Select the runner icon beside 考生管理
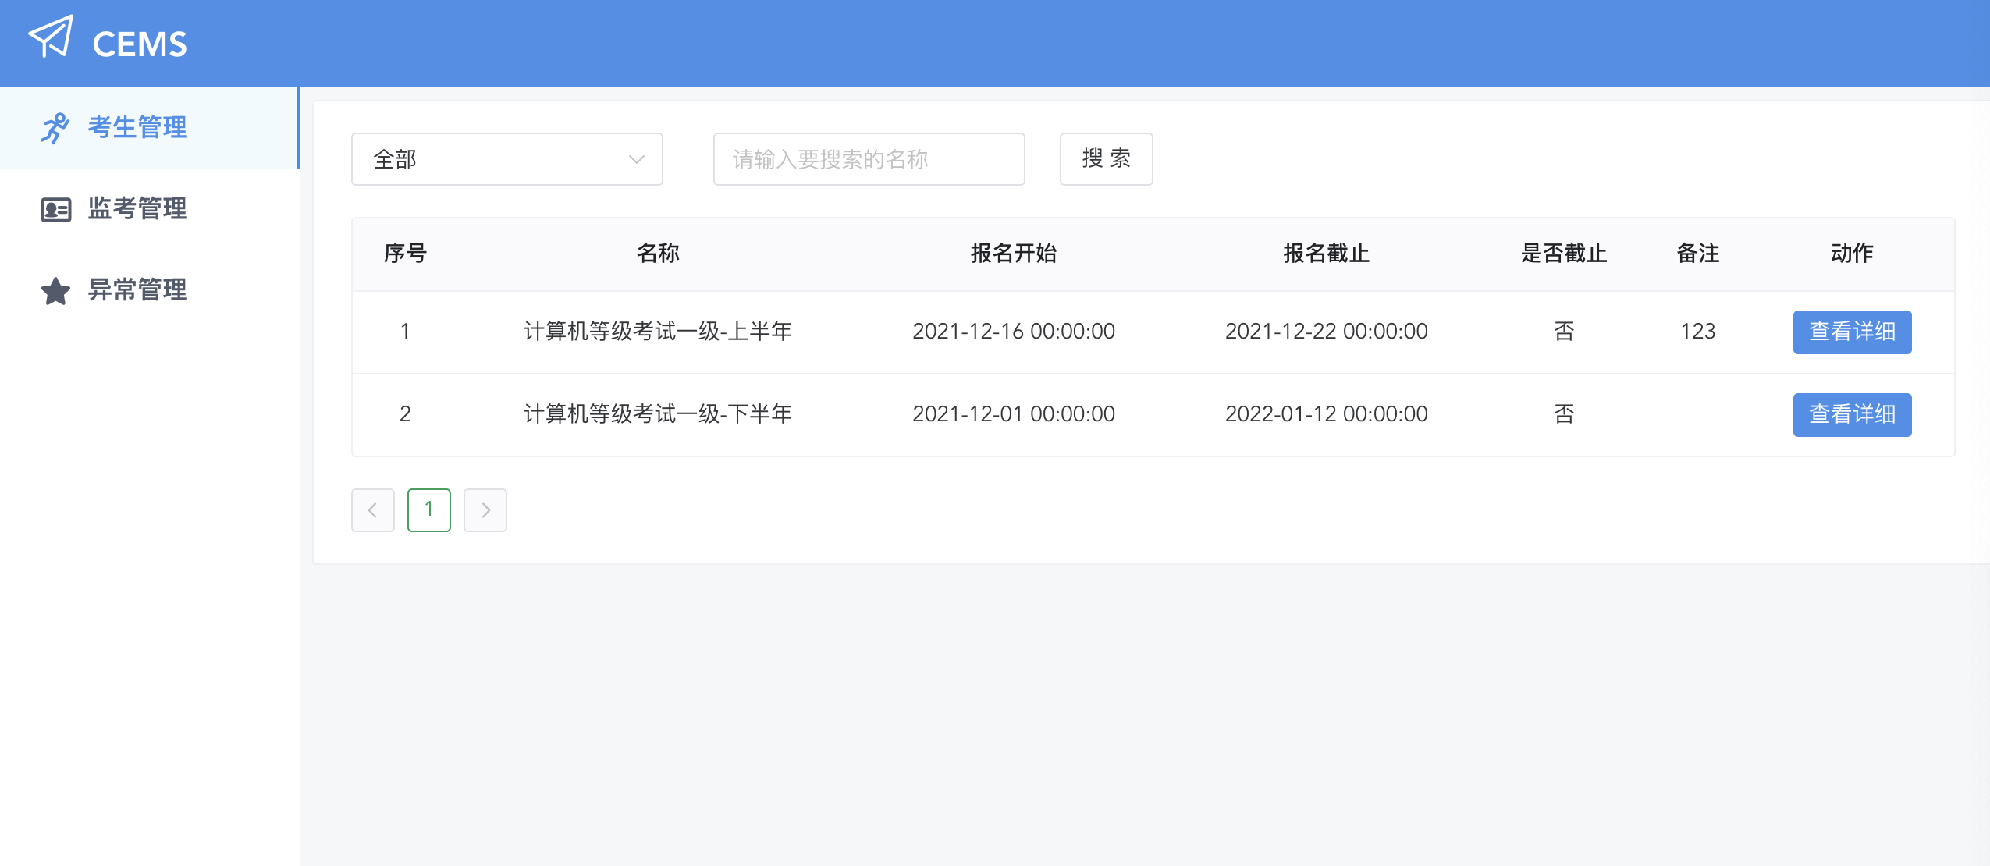1990x866 pixels. 55,127
